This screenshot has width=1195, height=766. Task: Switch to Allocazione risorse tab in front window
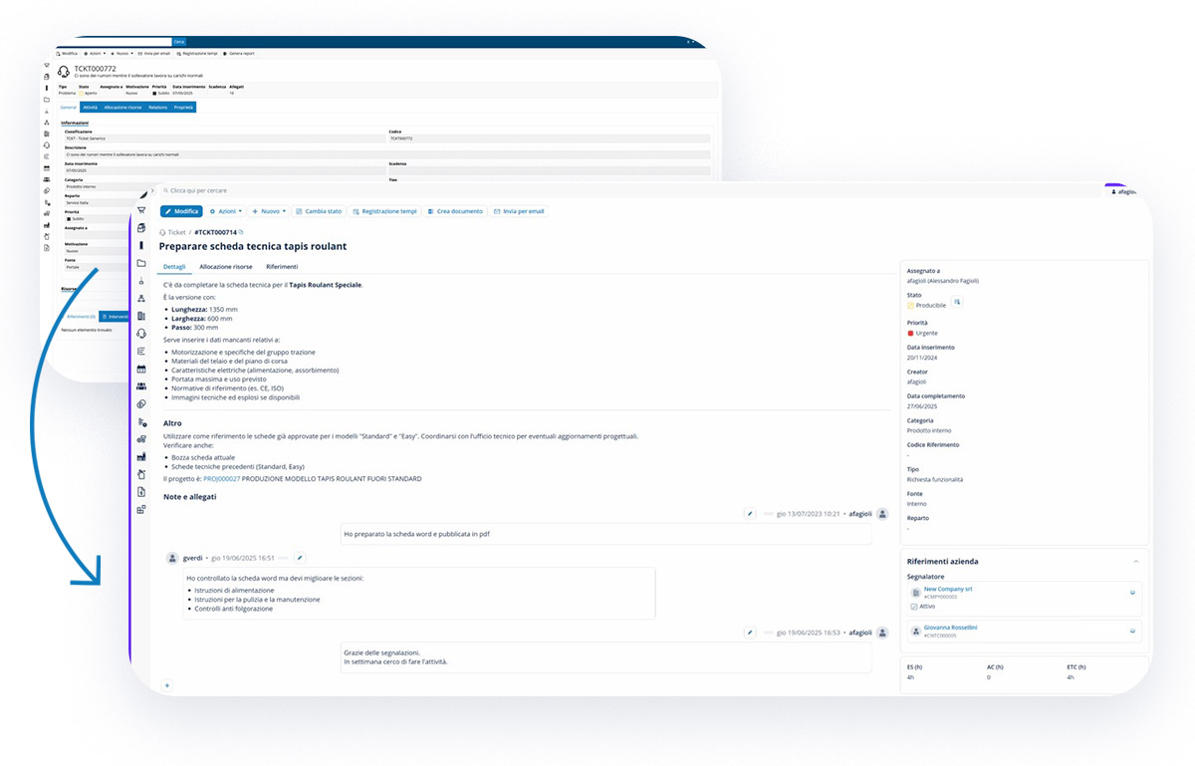[226, 267]
